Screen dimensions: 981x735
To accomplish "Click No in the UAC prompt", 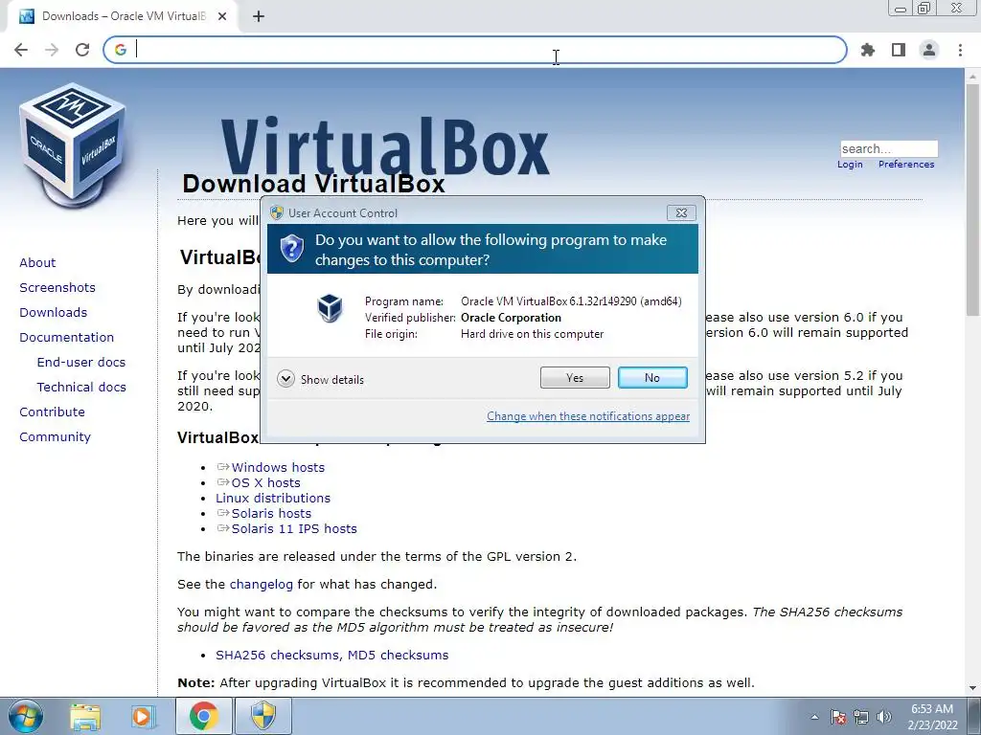I will pyautogui.click(x=652, y=377).
